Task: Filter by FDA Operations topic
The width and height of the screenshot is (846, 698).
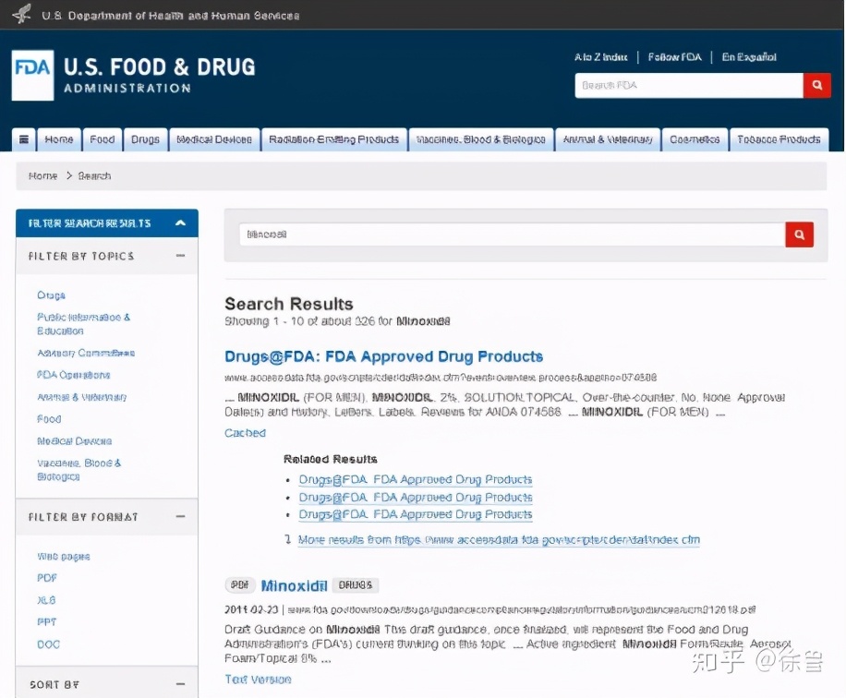Action: [x=73, y=375]
